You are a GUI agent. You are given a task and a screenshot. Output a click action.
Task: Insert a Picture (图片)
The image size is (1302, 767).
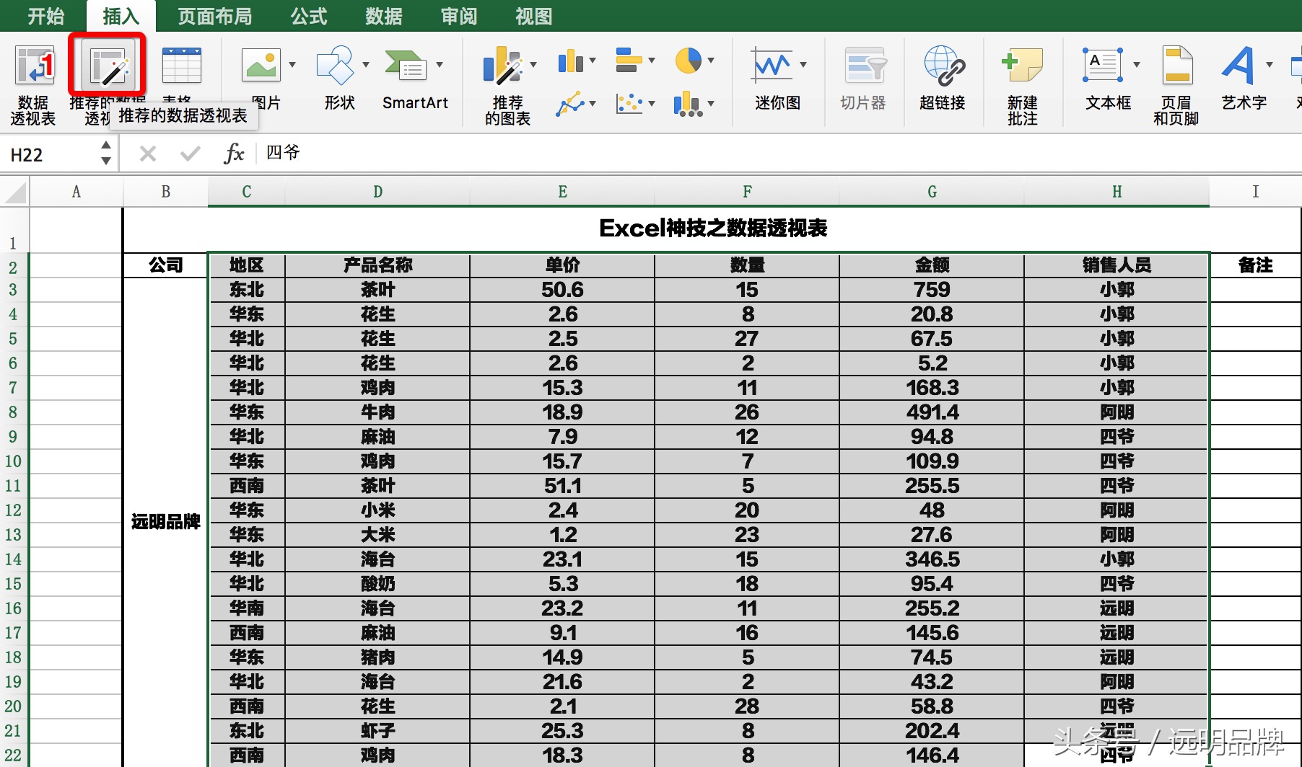coord(261,65)
